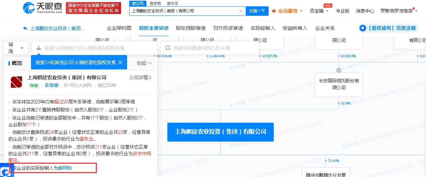Image resolution: width=426 pixels, height=177 pixels.
Task: Expand the 百宝箱 dropdown menu
Action: pos(319,11)
